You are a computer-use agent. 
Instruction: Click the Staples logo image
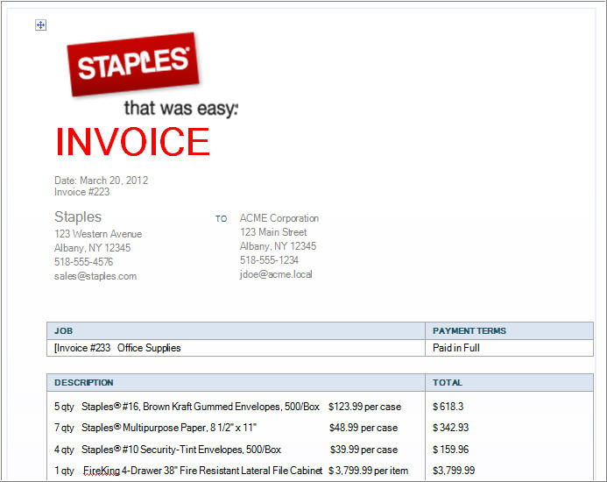tap(133, 64)
